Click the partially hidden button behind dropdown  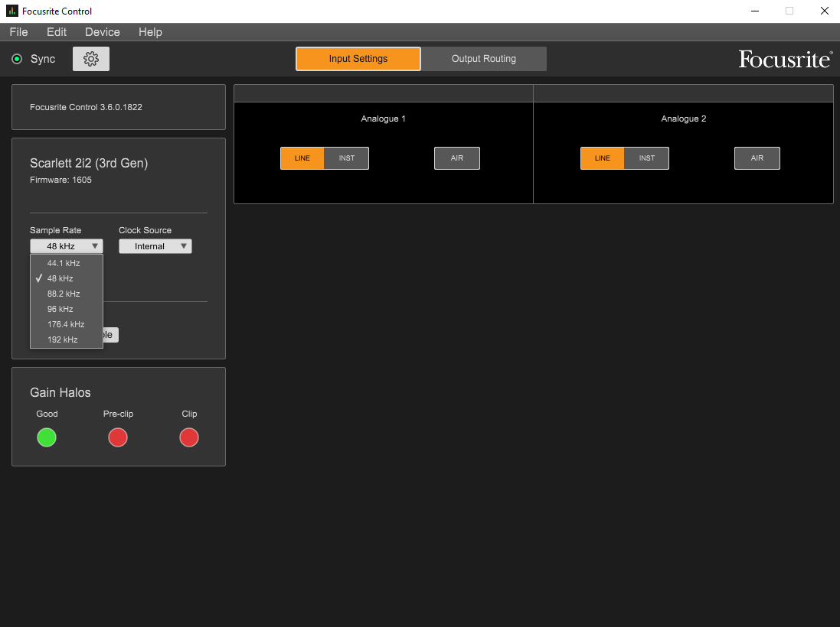coord(111,335)
